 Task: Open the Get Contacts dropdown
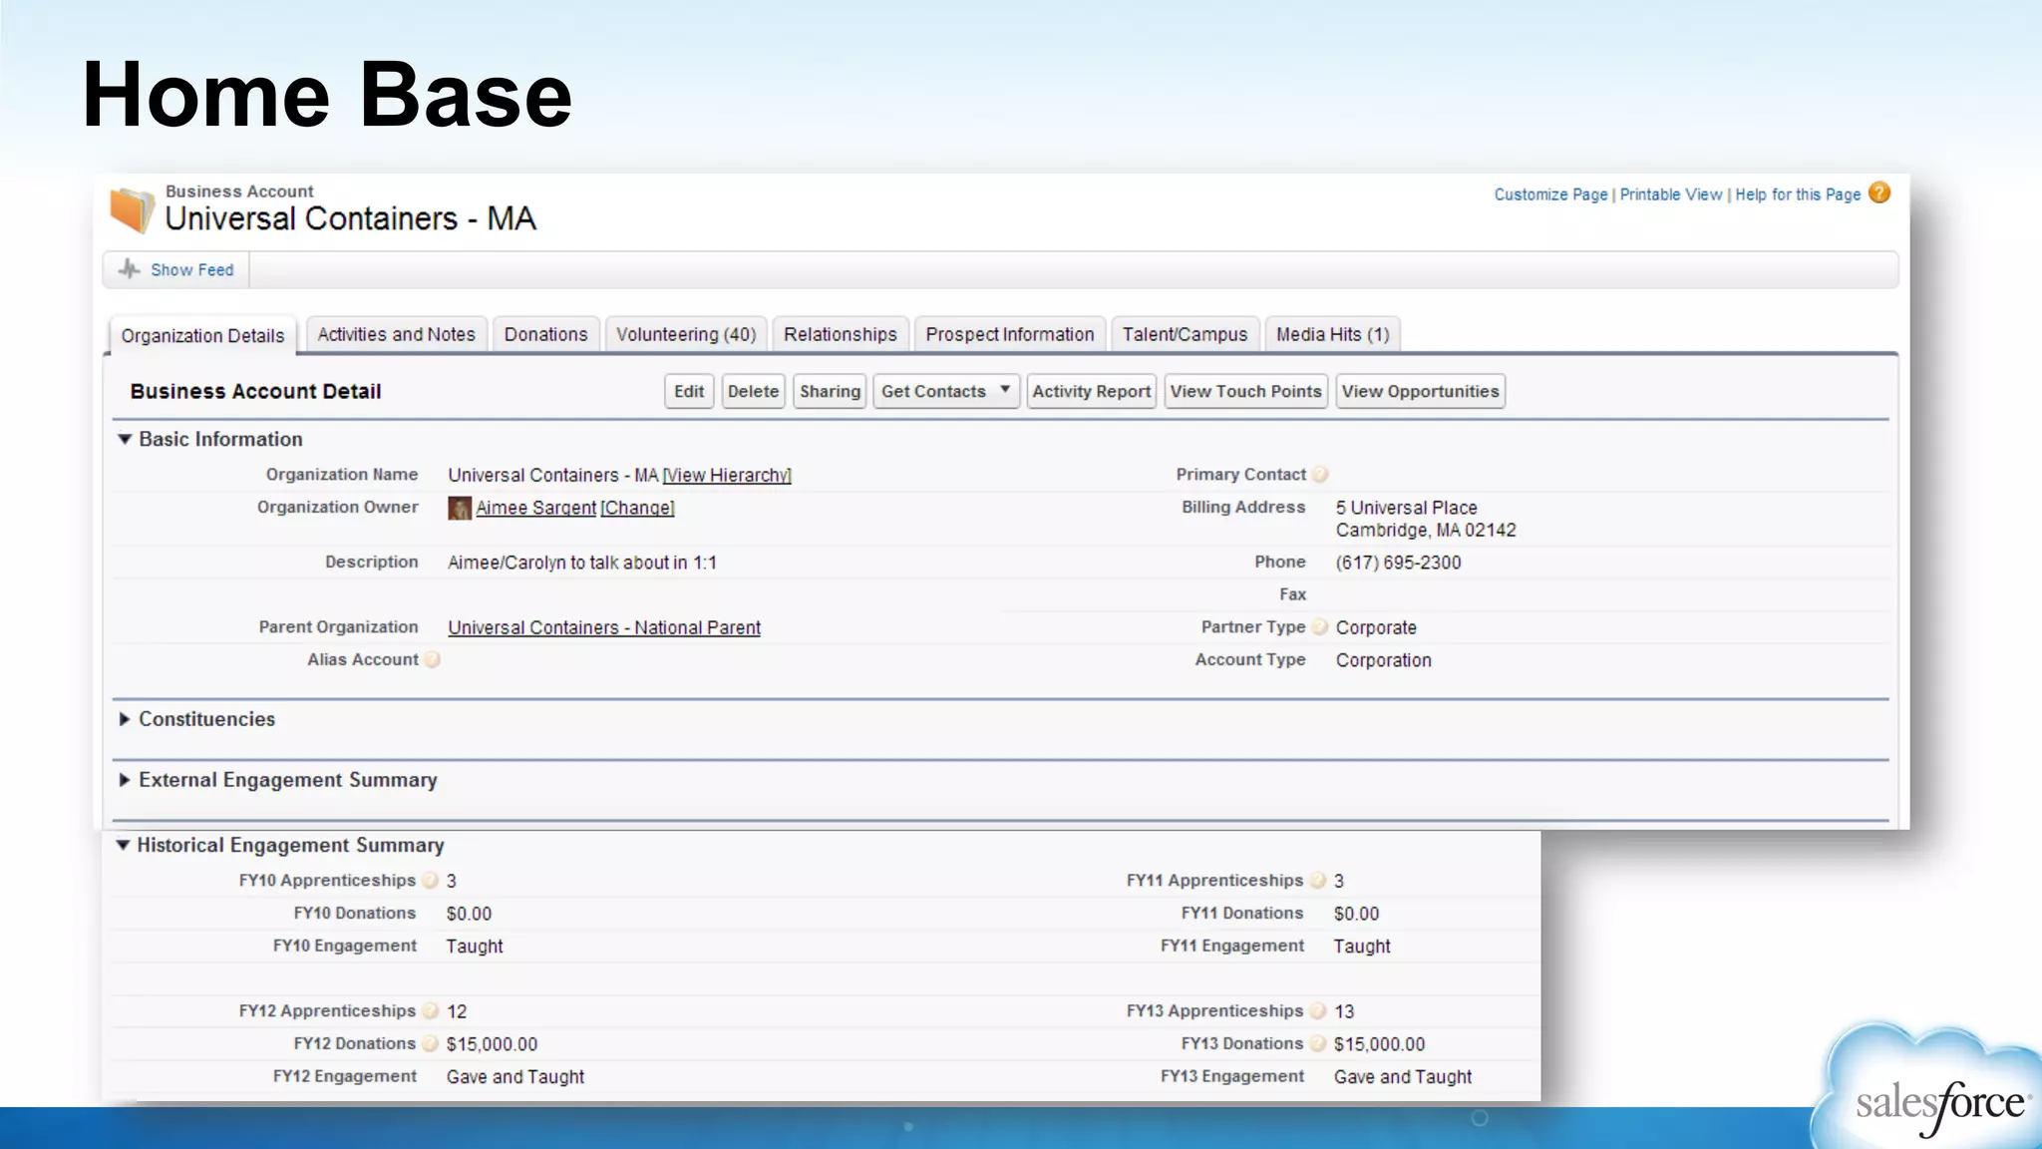(1004, 391)
